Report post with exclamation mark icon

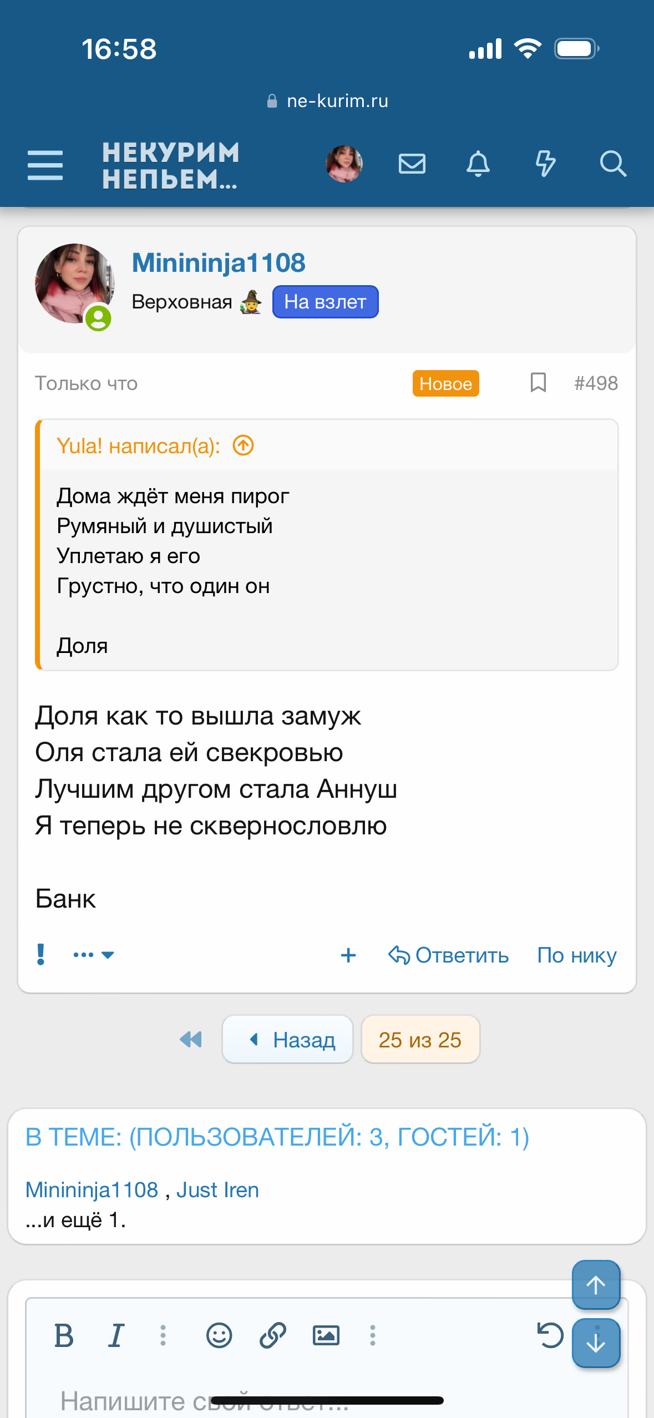tap(40, 955)
